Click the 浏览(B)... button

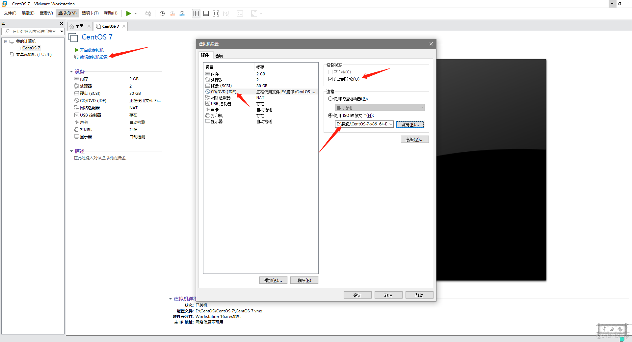[410, 125]
